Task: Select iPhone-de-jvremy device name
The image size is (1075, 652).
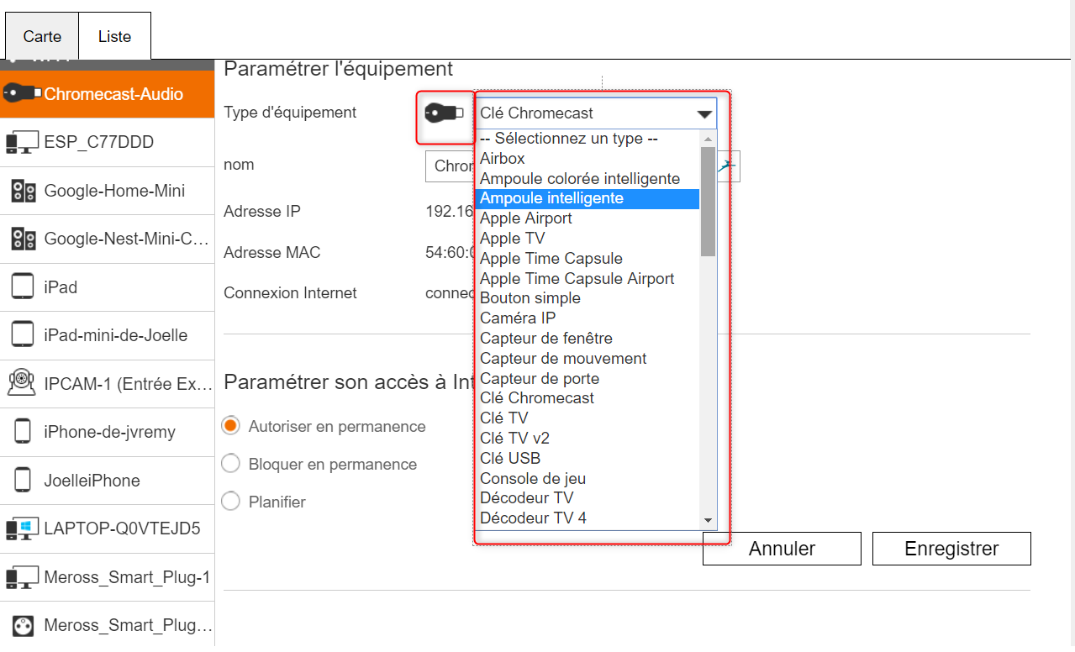Action: click(x=109, y=432)
